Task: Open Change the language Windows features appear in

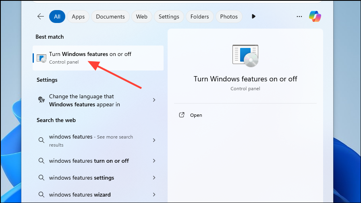Action: click(98, 100)
